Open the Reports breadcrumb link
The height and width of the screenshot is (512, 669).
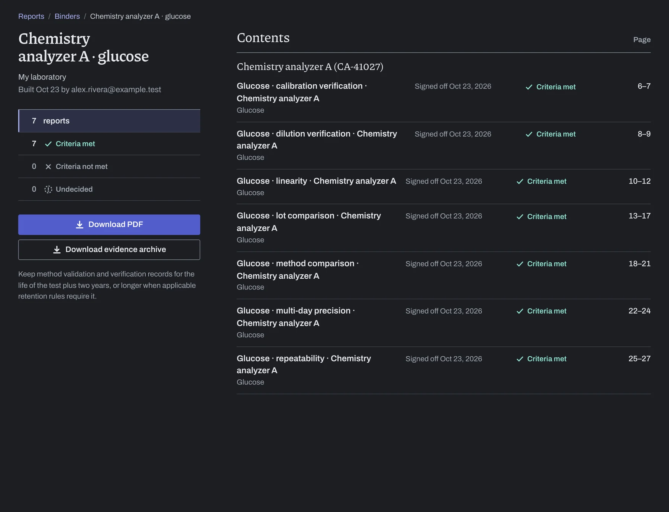pos(31,16)
